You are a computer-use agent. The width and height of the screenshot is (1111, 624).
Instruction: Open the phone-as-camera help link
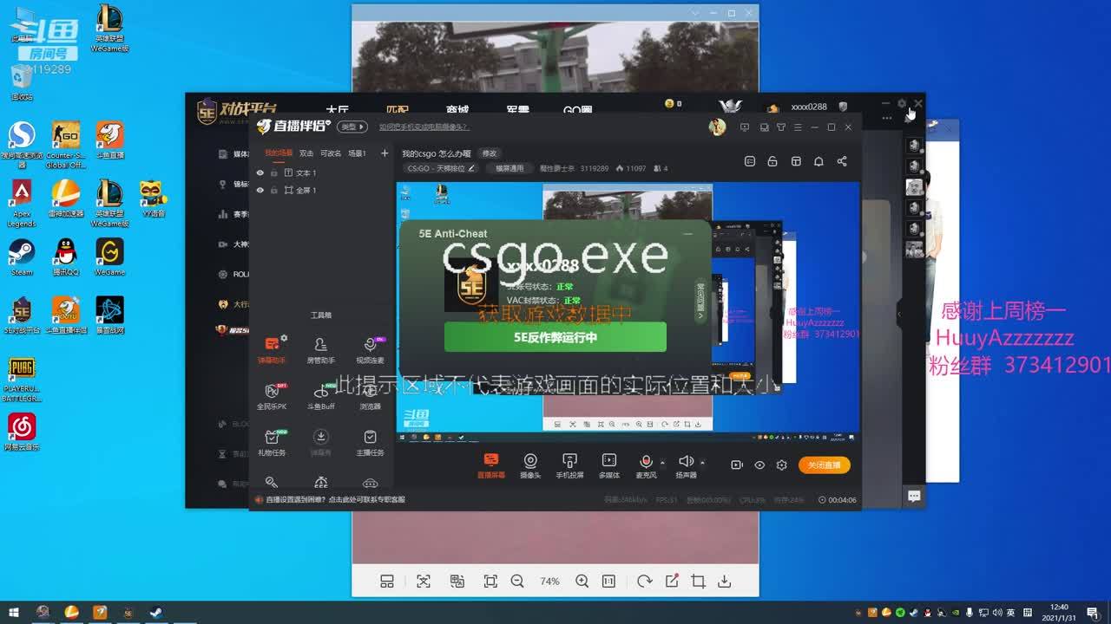coord(423,127)
